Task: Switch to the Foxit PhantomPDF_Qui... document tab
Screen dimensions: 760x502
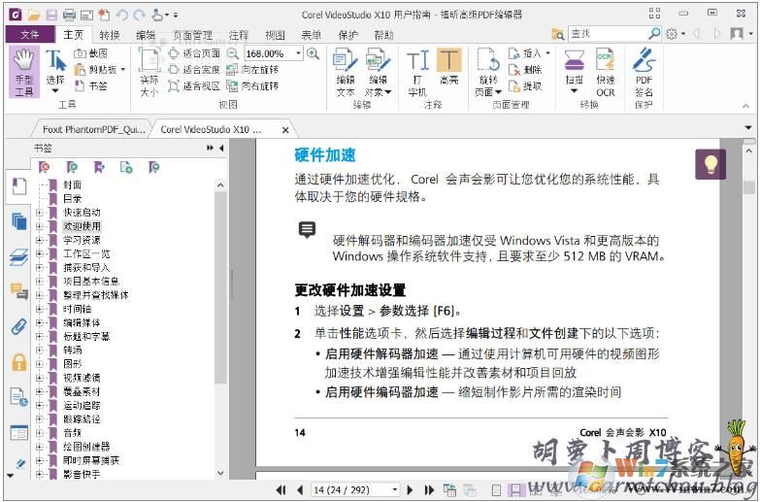Action: [x=93, y=129]
